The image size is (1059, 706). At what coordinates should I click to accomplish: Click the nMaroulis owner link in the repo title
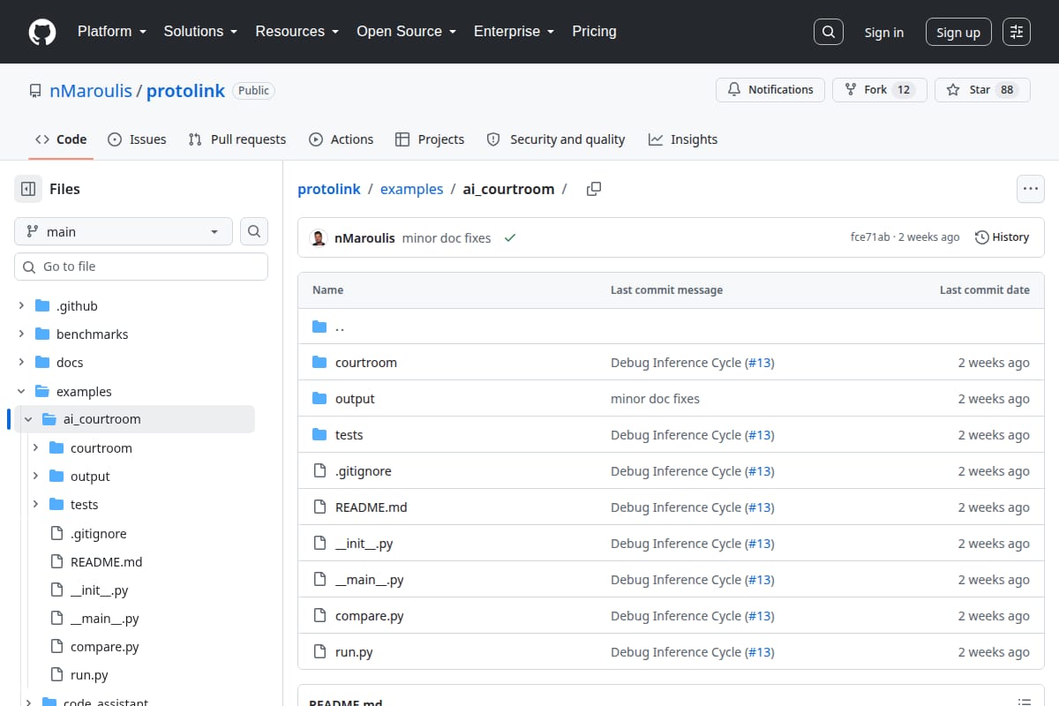tap(91, 91)
